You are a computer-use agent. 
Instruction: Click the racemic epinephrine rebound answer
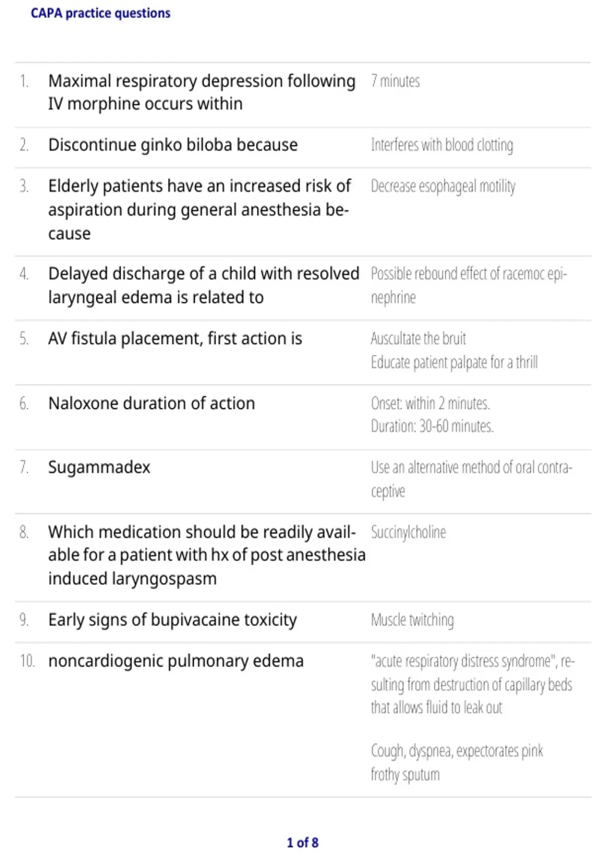pos(469,285)
